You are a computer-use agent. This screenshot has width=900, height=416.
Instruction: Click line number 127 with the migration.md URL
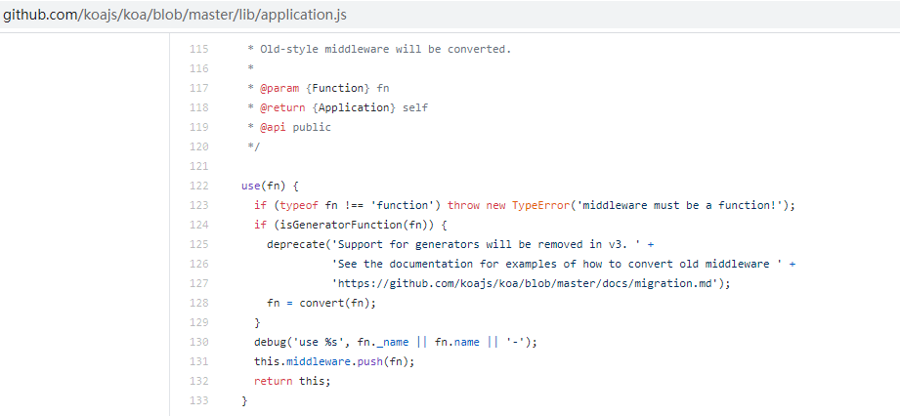[x=198, y=283]
